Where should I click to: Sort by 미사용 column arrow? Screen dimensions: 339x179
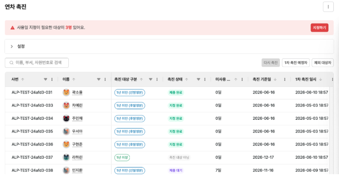(x=236, y=79)
